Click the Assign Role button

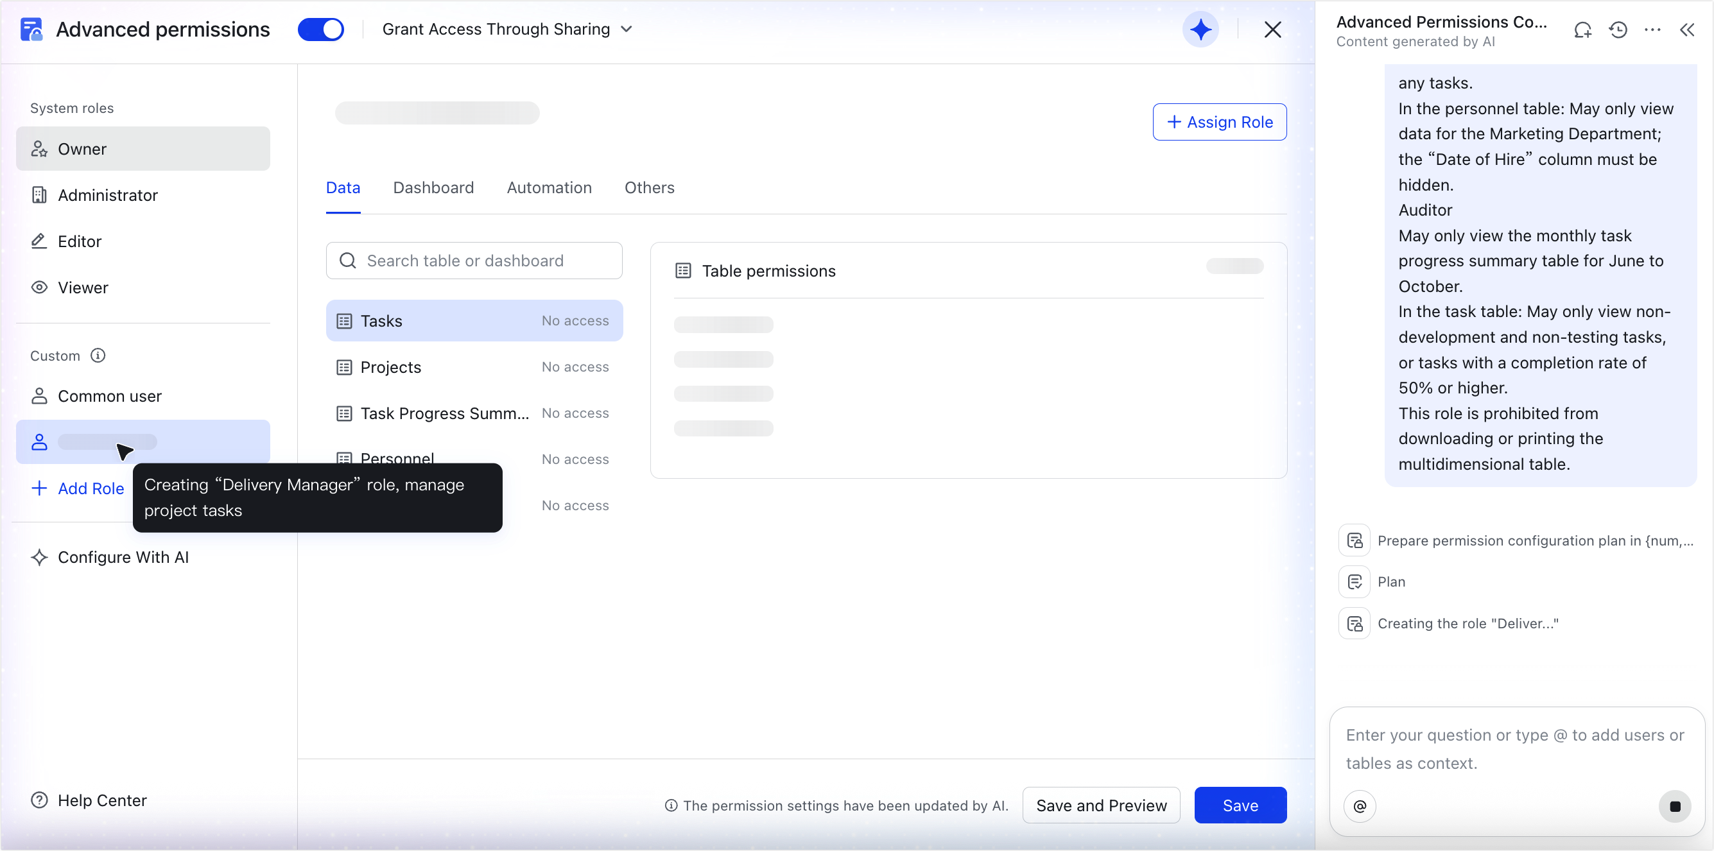pos(1220,122)
